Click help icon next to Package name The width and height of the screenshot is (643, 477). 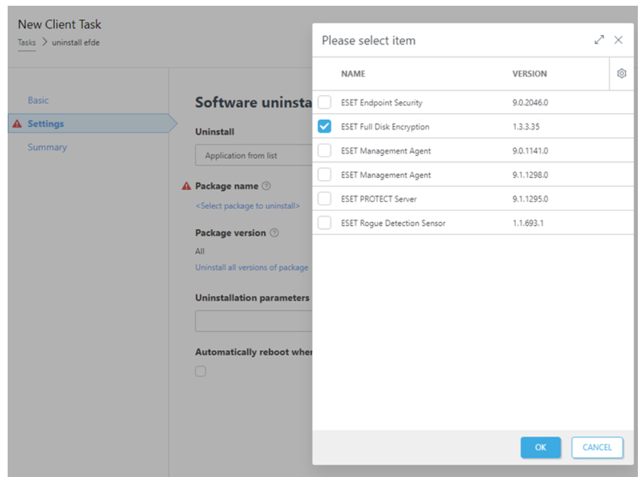[x=266, y=186]
